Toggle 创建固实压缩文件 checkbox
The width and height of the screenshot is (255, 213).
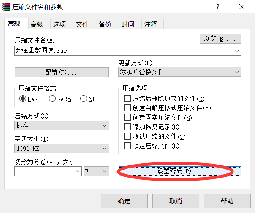click(127, 117)
